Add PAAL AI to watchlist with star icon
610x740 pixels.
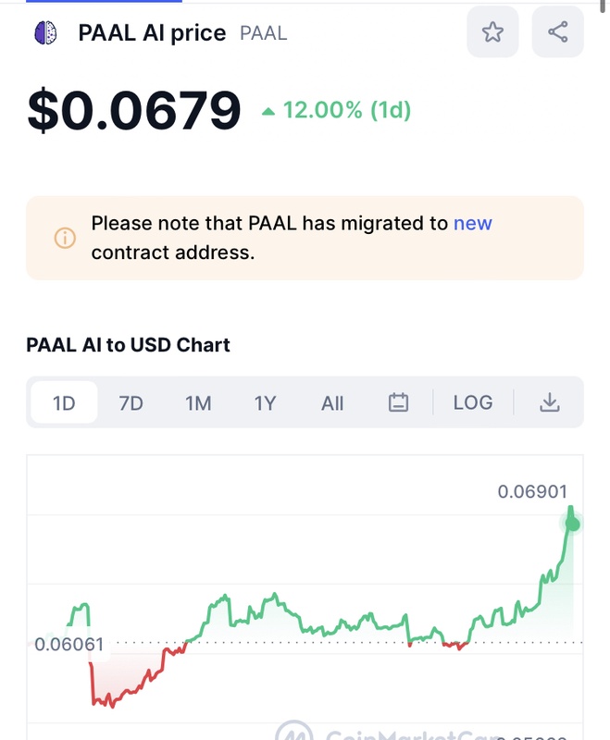(x=493, y=32)
